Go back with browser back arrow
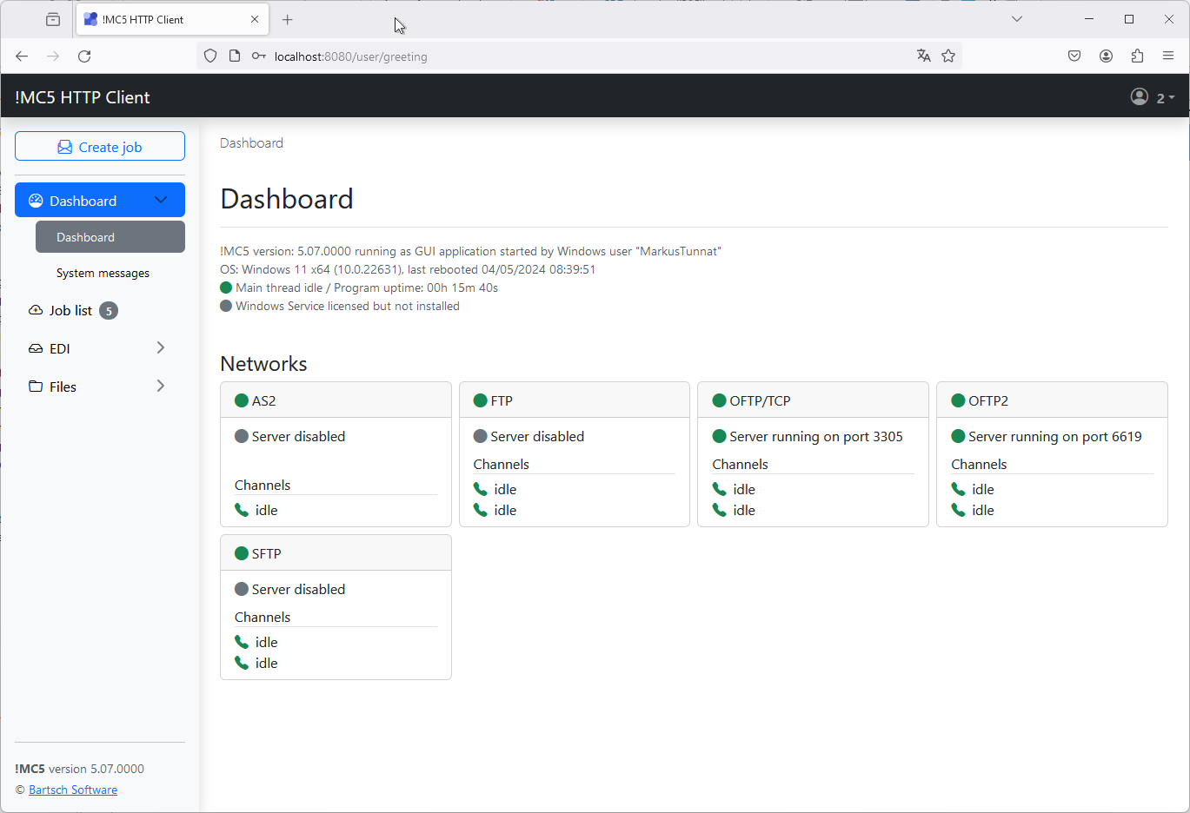This screenshot has height=813, width=1190. point(22,56)
